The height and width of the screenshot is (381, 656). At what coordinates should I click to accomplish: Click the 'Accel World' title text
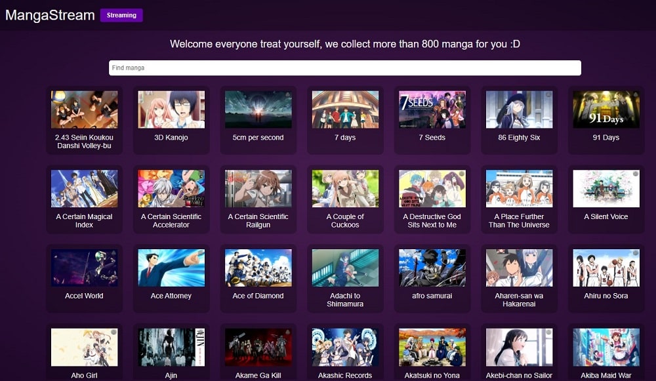pos(84,296)
